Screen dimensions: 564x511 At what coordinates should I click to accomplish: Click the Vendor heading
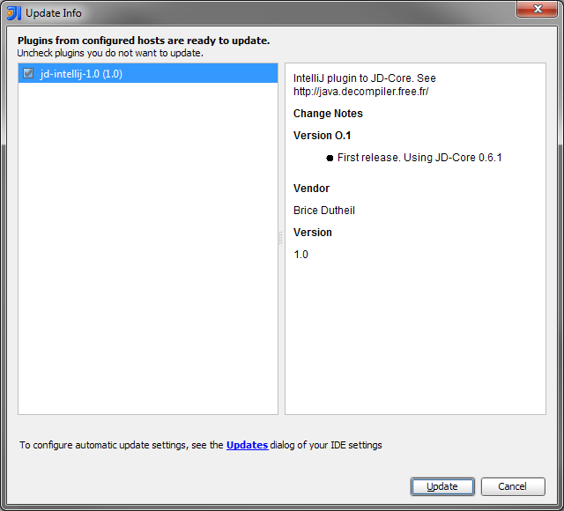(x=311, y=189)
